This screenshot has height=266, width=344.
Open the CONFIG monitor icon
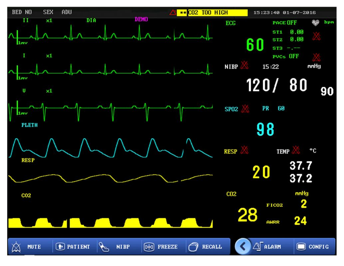301,246
